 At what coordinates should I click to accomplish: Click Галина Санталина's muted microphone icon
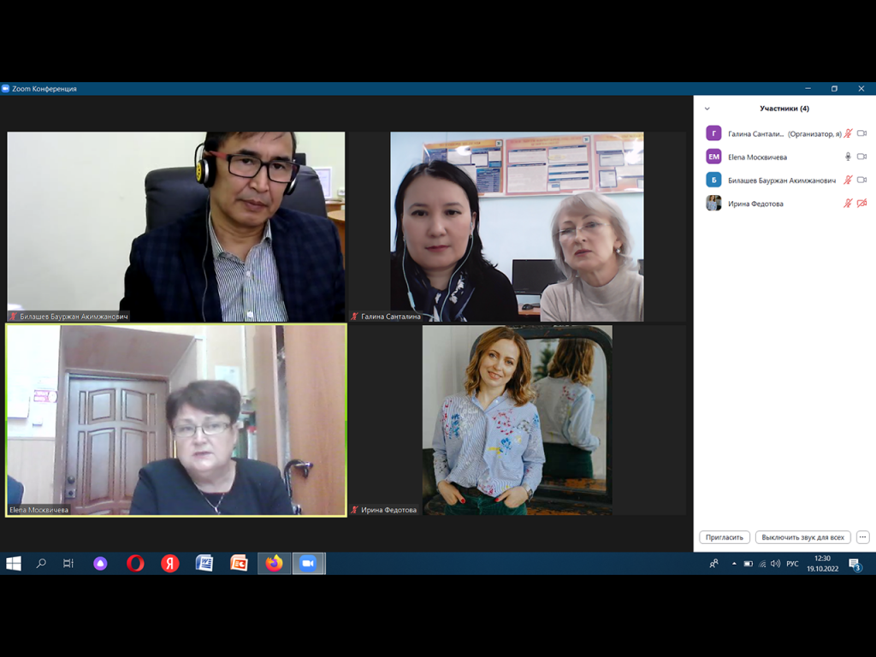(848, 133)
